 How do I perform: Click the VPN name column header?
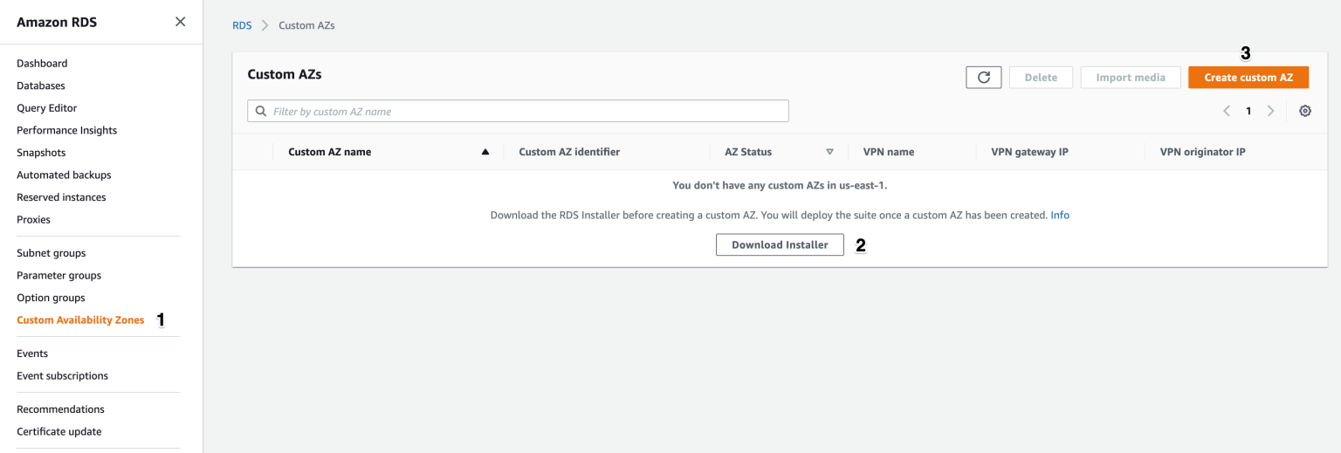coord(889,152)
